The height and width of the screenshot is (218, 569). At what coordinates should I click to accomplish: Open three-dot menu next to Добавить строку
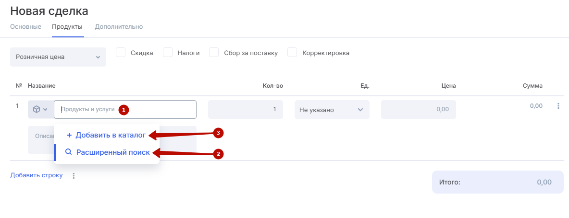point(74,176)
